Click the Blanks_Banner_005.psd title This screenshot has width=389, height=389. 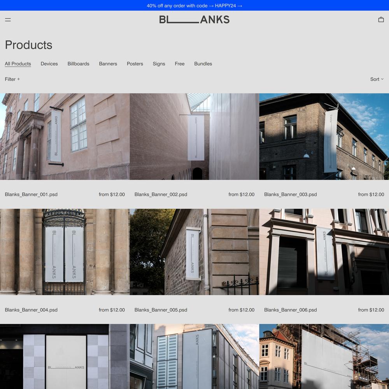point(161,310)
